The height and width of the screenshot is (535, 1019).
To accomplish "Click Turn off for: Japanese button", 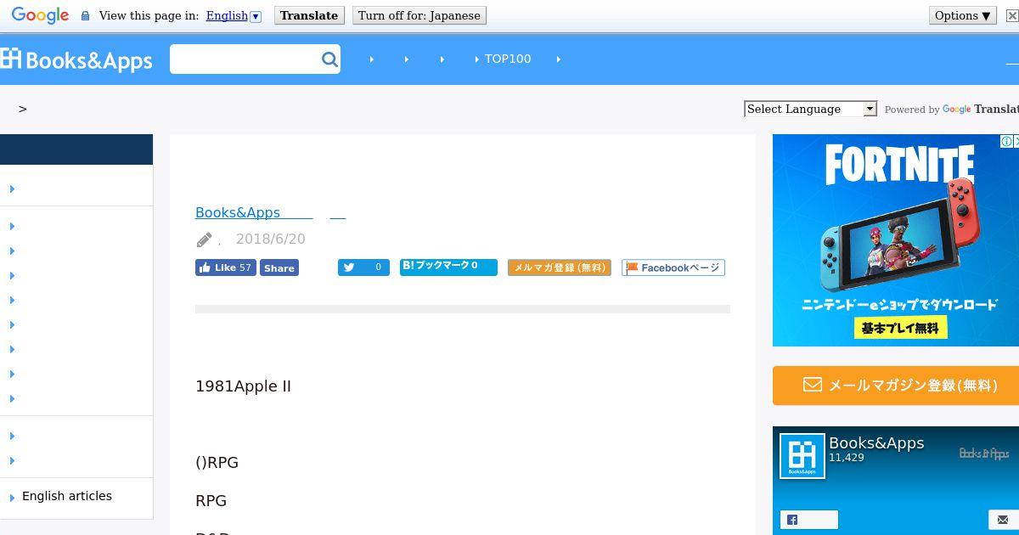I will click(x=419, y=15).
